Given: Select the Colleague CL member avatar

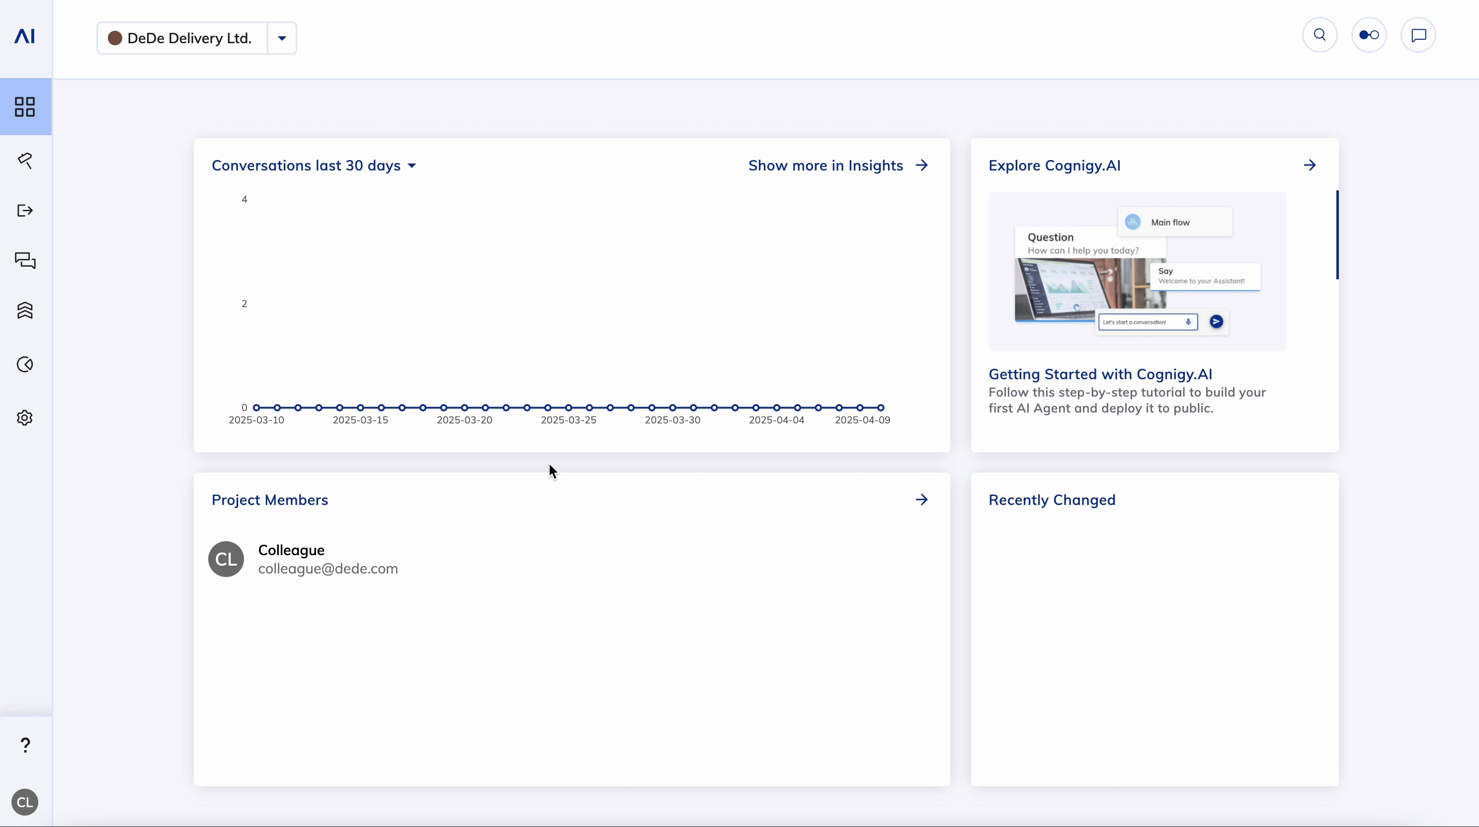Looking at the screenshot, I should tap(226, 560).
